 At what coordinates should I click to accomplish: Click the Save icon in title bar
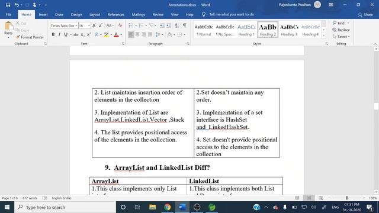coord(8,5)
